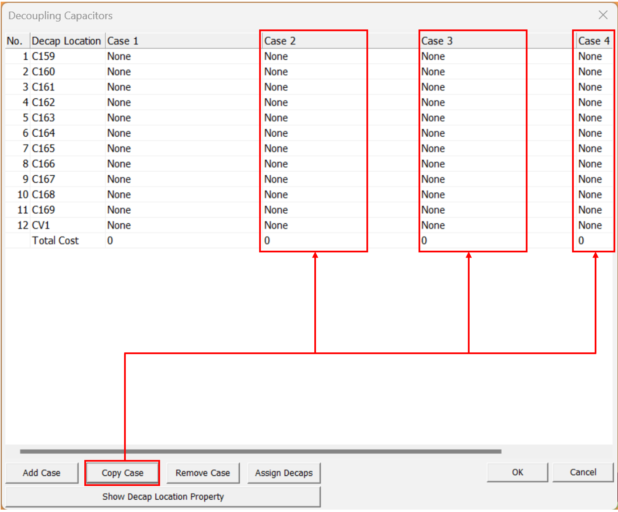Select Case 2 cell for C165
This screenshot has height=512, width=618.
click(x=276, y=149)
